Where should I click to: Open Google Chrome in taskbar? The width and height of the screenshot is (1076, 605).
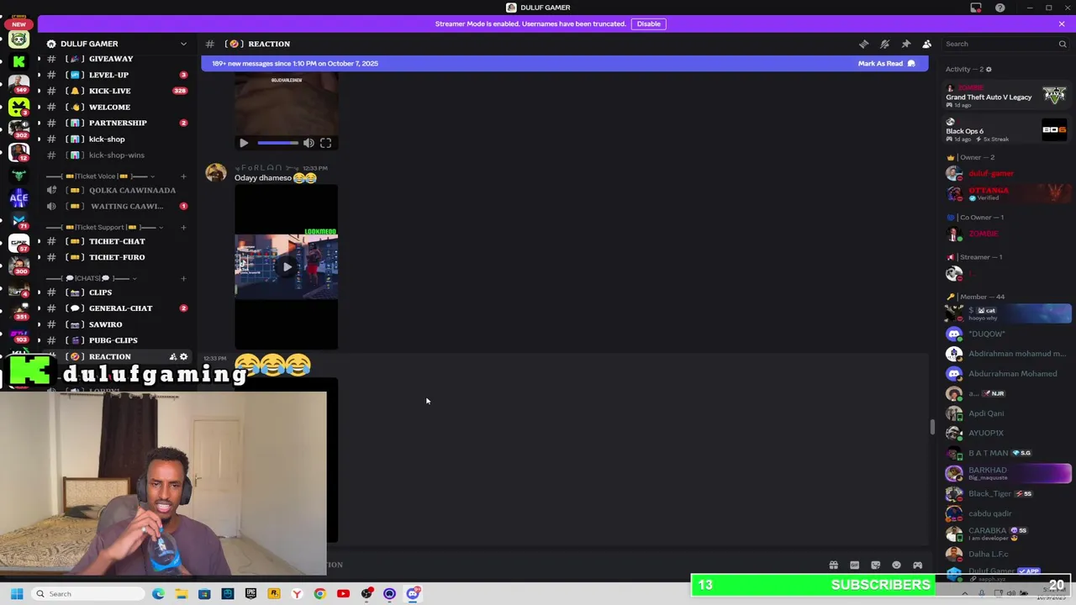pos(319,594)
